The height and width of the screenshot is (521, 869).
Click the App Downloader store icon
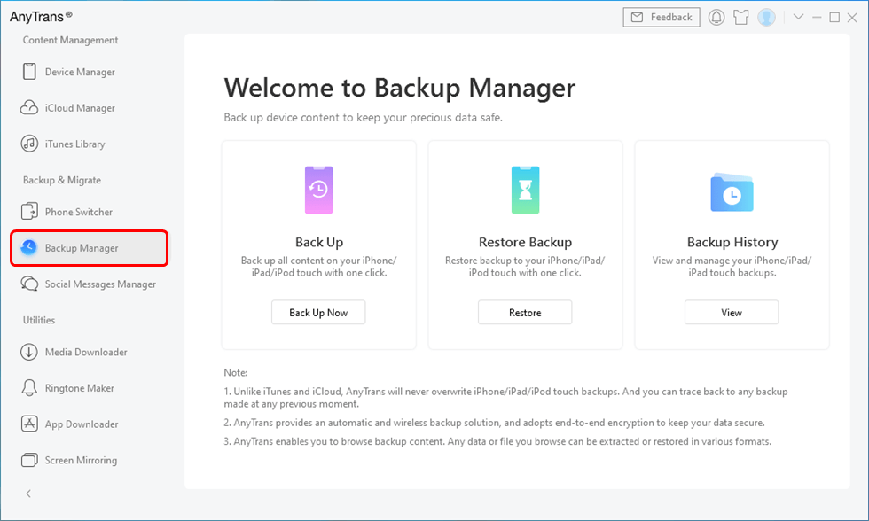click(x=29, y=424)
